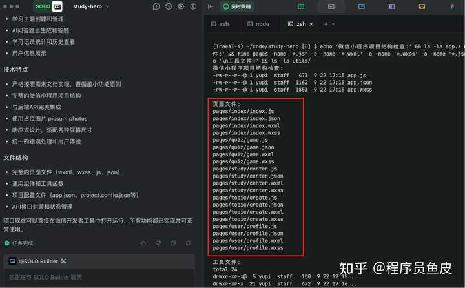Open the user account icon
Viewport: 465px width, 288px height.
pyautogui.click(x=193, y=6)
